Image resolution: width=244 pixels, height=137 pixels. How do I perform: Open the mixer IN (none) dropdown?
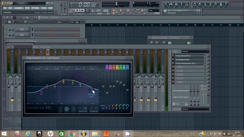[195, 51]
